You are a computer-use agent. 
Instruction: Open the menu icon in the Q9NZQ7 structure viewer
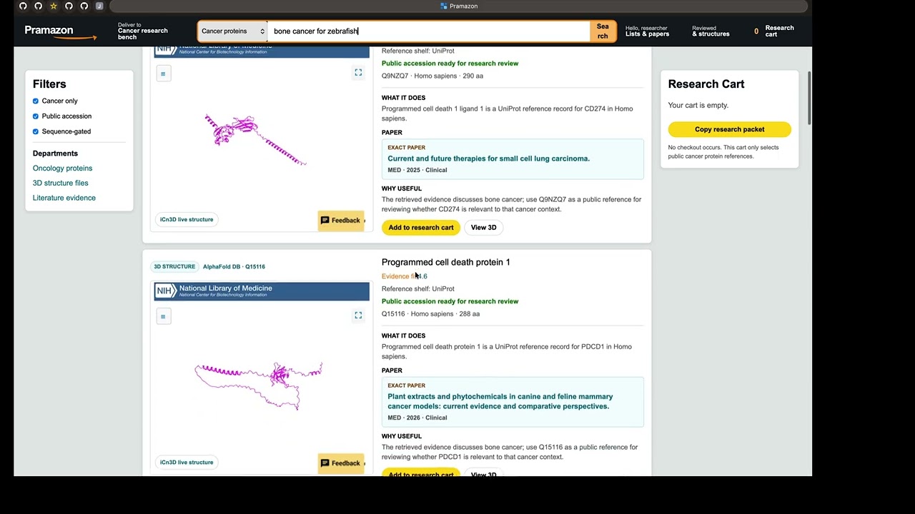coord(164,74)
